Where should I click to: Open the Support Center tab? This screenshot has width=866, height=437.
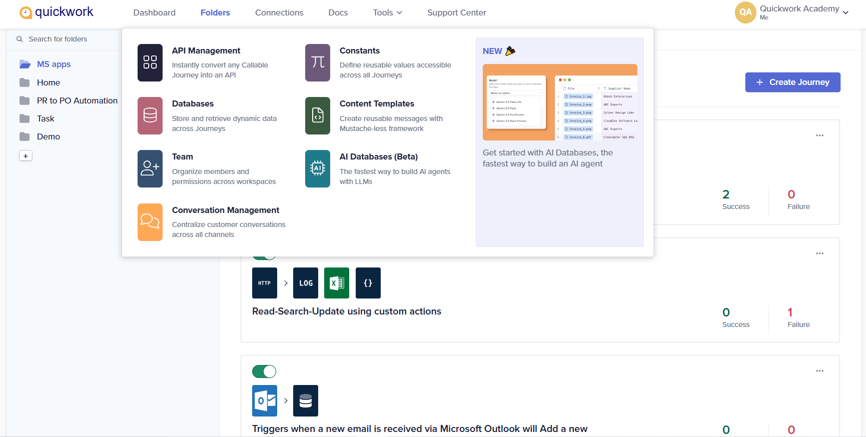coord(457,12)
